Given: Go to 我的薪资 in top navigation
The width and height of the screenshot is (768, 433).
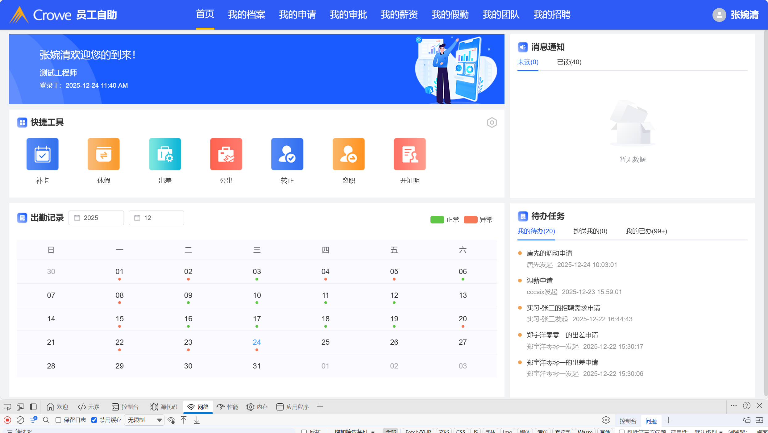Looking at the screenshot, I should pyautogui.click(x=399, y=15).
